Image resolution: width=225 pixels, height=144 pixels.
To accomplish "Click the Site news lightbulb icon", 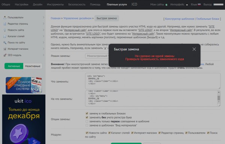I will [5, 30].
